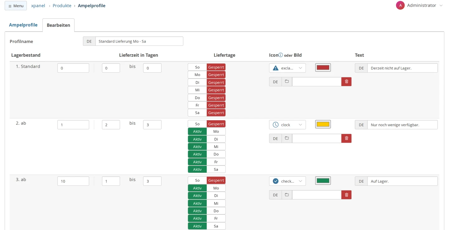Screen dimensions: 449x230
Task: Switch to the Ampelprofile tab
Action: tap(23, 25)
